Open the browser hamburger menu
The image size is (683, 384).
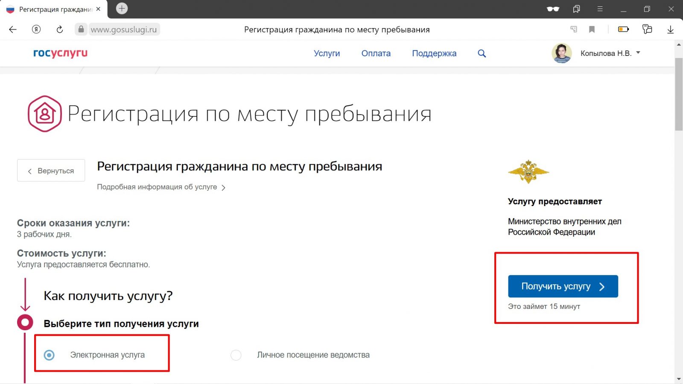[x=600, y=9]
